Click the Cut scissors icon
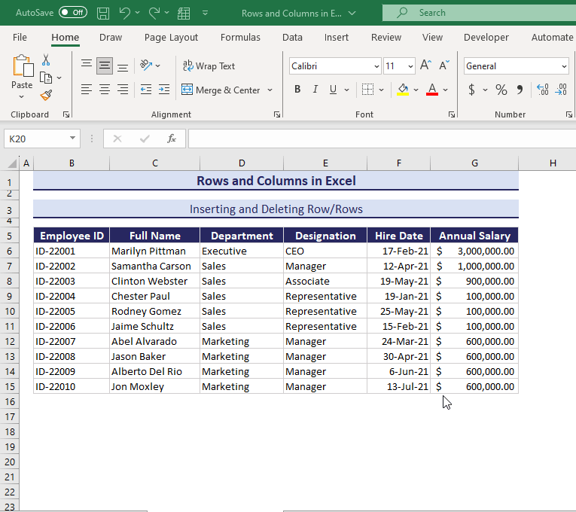This screenshot has width=576, height=512. click(46, 59)
